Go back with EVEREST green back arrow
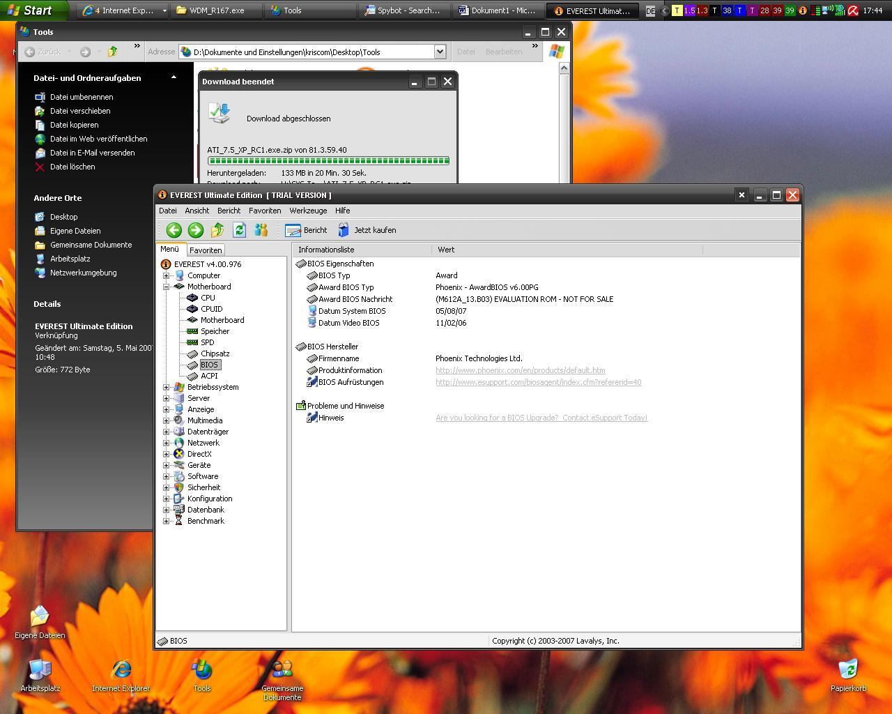 174,230
